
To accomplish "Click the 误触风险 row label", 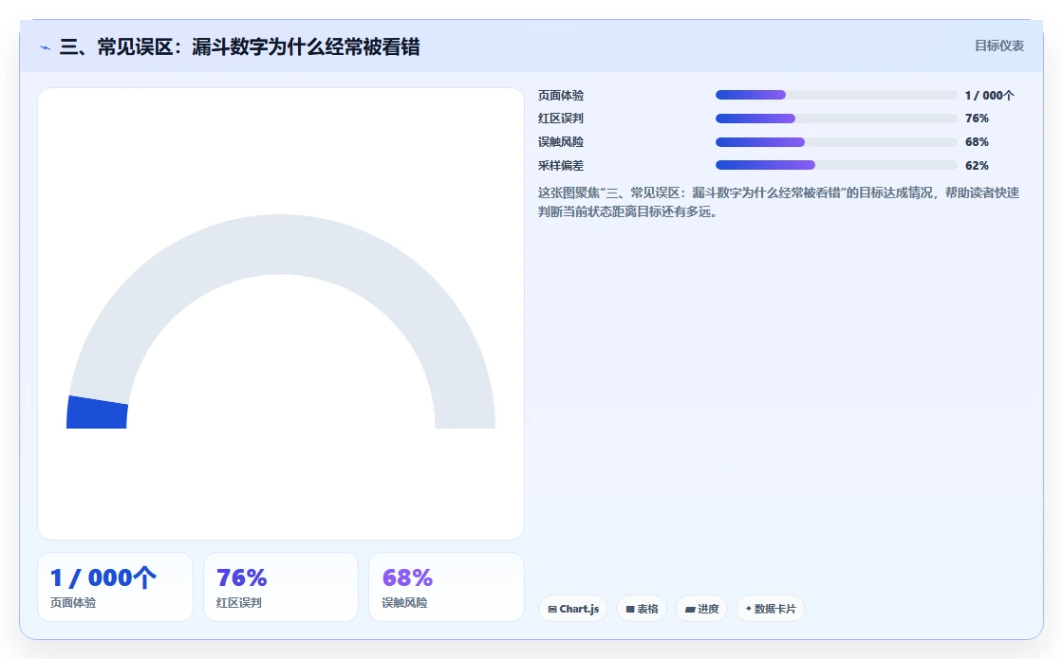I will tap(561, 142).
